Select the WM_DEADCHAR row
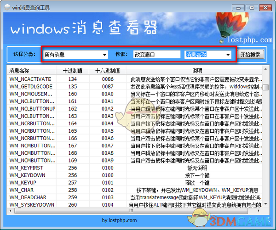 click(x=135, y=197)
